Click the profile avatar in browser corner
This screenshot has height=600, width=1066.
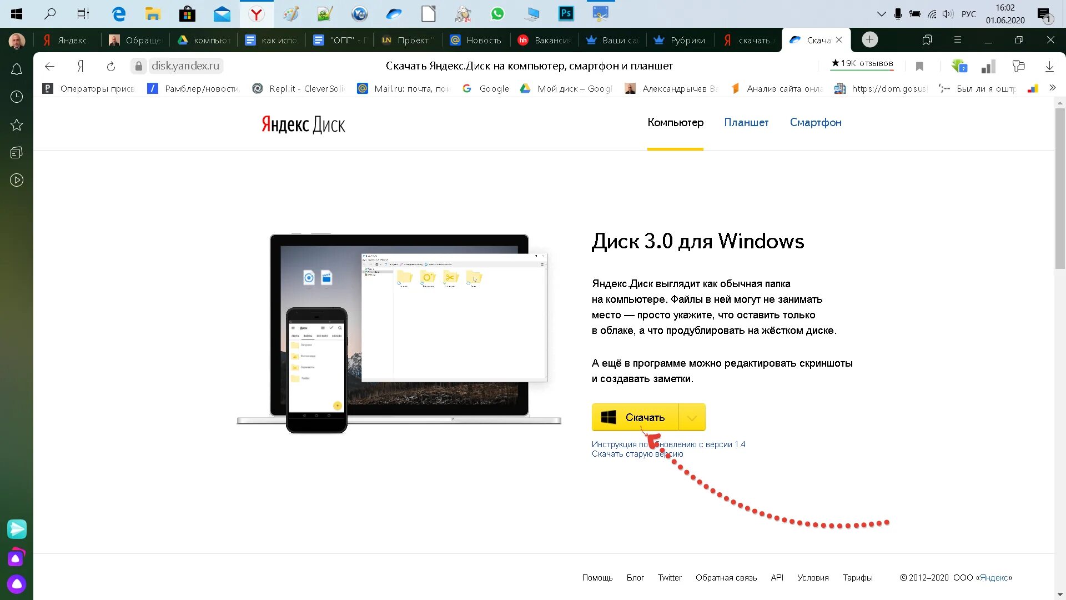[17, 41]
